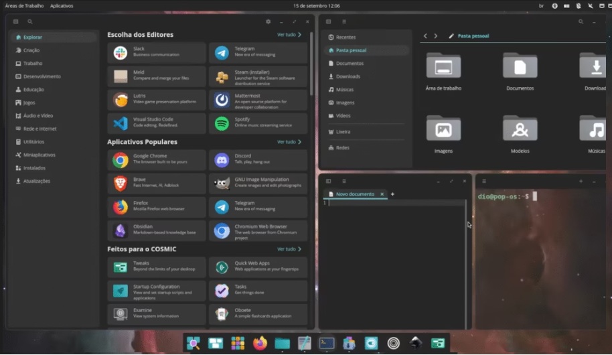Viewport: 612px width, 355px height.
Task: Open the Google Chrome listing
Action: (x=156, y=159)
